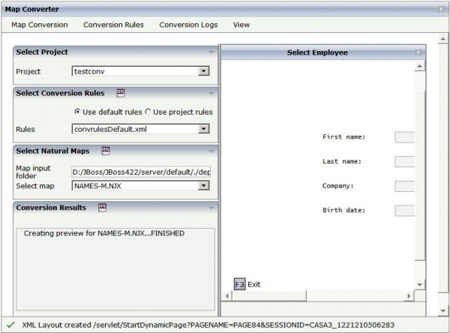Collapse the Select Natural Maps section

coord(211,151)
